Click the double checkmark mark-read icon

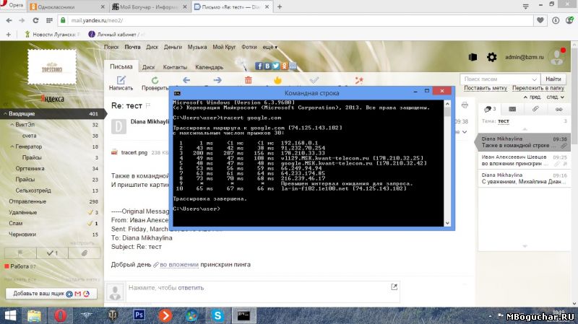pyautogui.click(x=314, y=80)
